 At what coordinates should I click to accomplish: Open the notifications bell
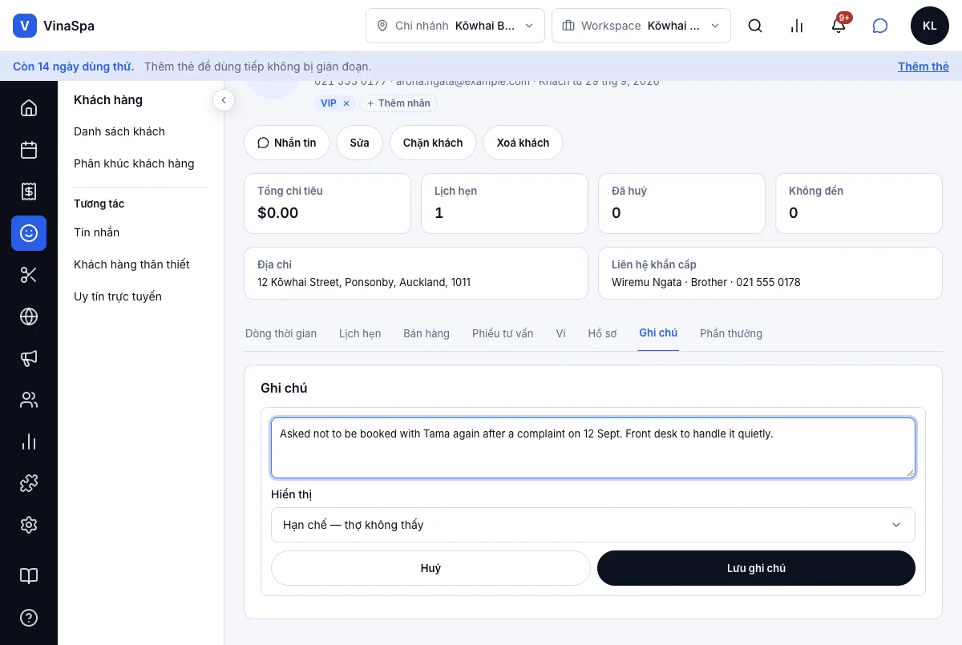coord(839,26)
